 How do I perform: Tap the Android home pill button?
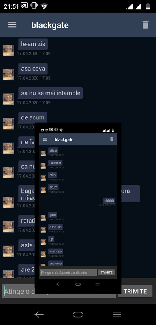coord(78,314)
